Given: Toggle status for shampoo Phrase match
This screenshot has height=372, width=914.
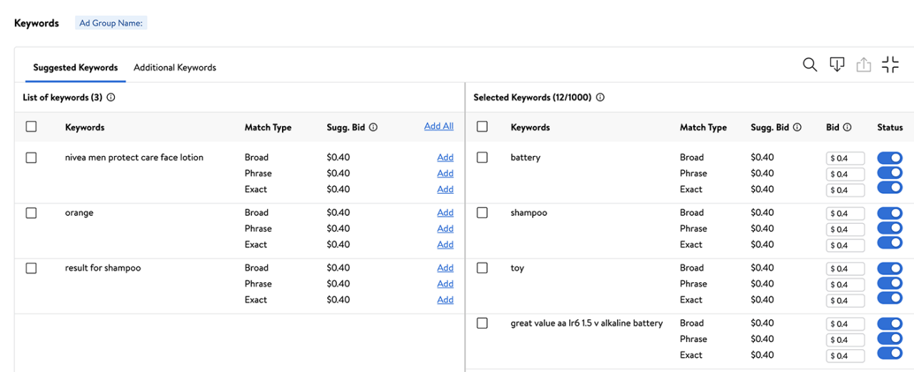Looking at the screenshot, I should click(890, 228).
